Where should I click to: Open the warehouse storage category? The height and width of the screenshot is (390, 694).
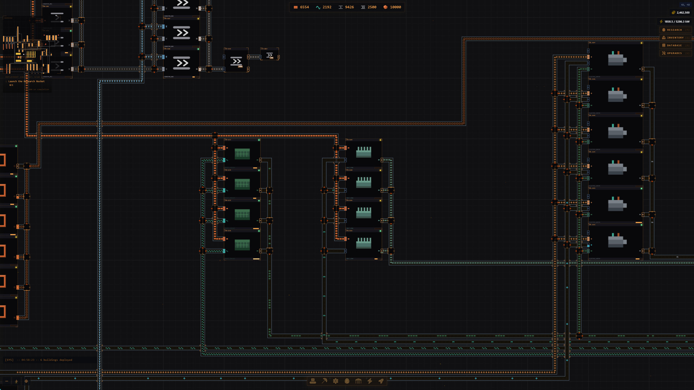tap(358, 381)
